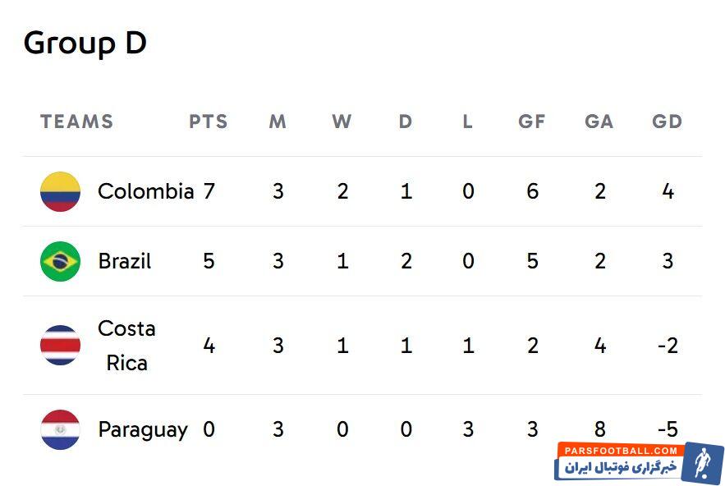Click the GF column header
Image resolution: width=725 pixels, height=486 pixels.
click(532, 121)
